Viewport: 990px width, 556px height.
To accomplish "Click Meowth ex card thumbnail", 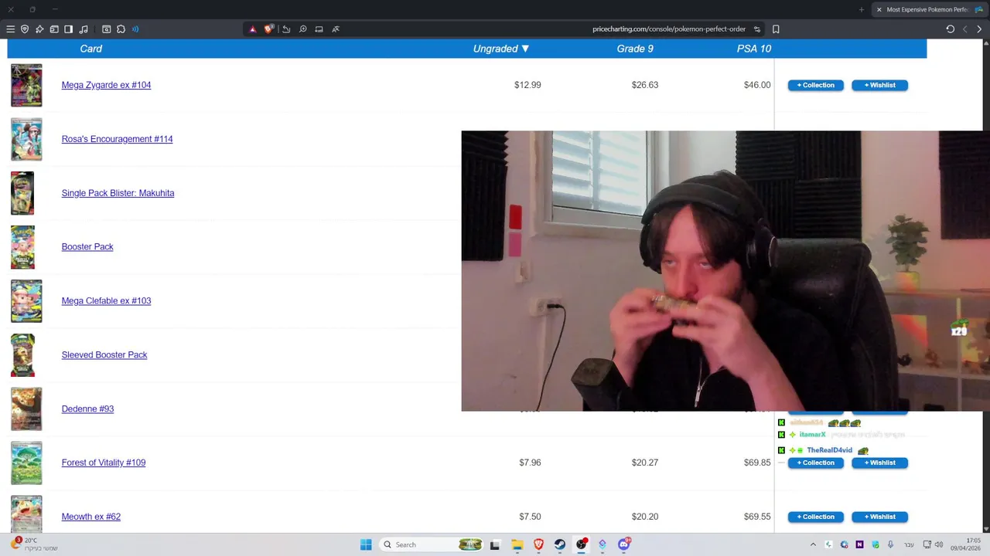I will [x=26, y=514].
